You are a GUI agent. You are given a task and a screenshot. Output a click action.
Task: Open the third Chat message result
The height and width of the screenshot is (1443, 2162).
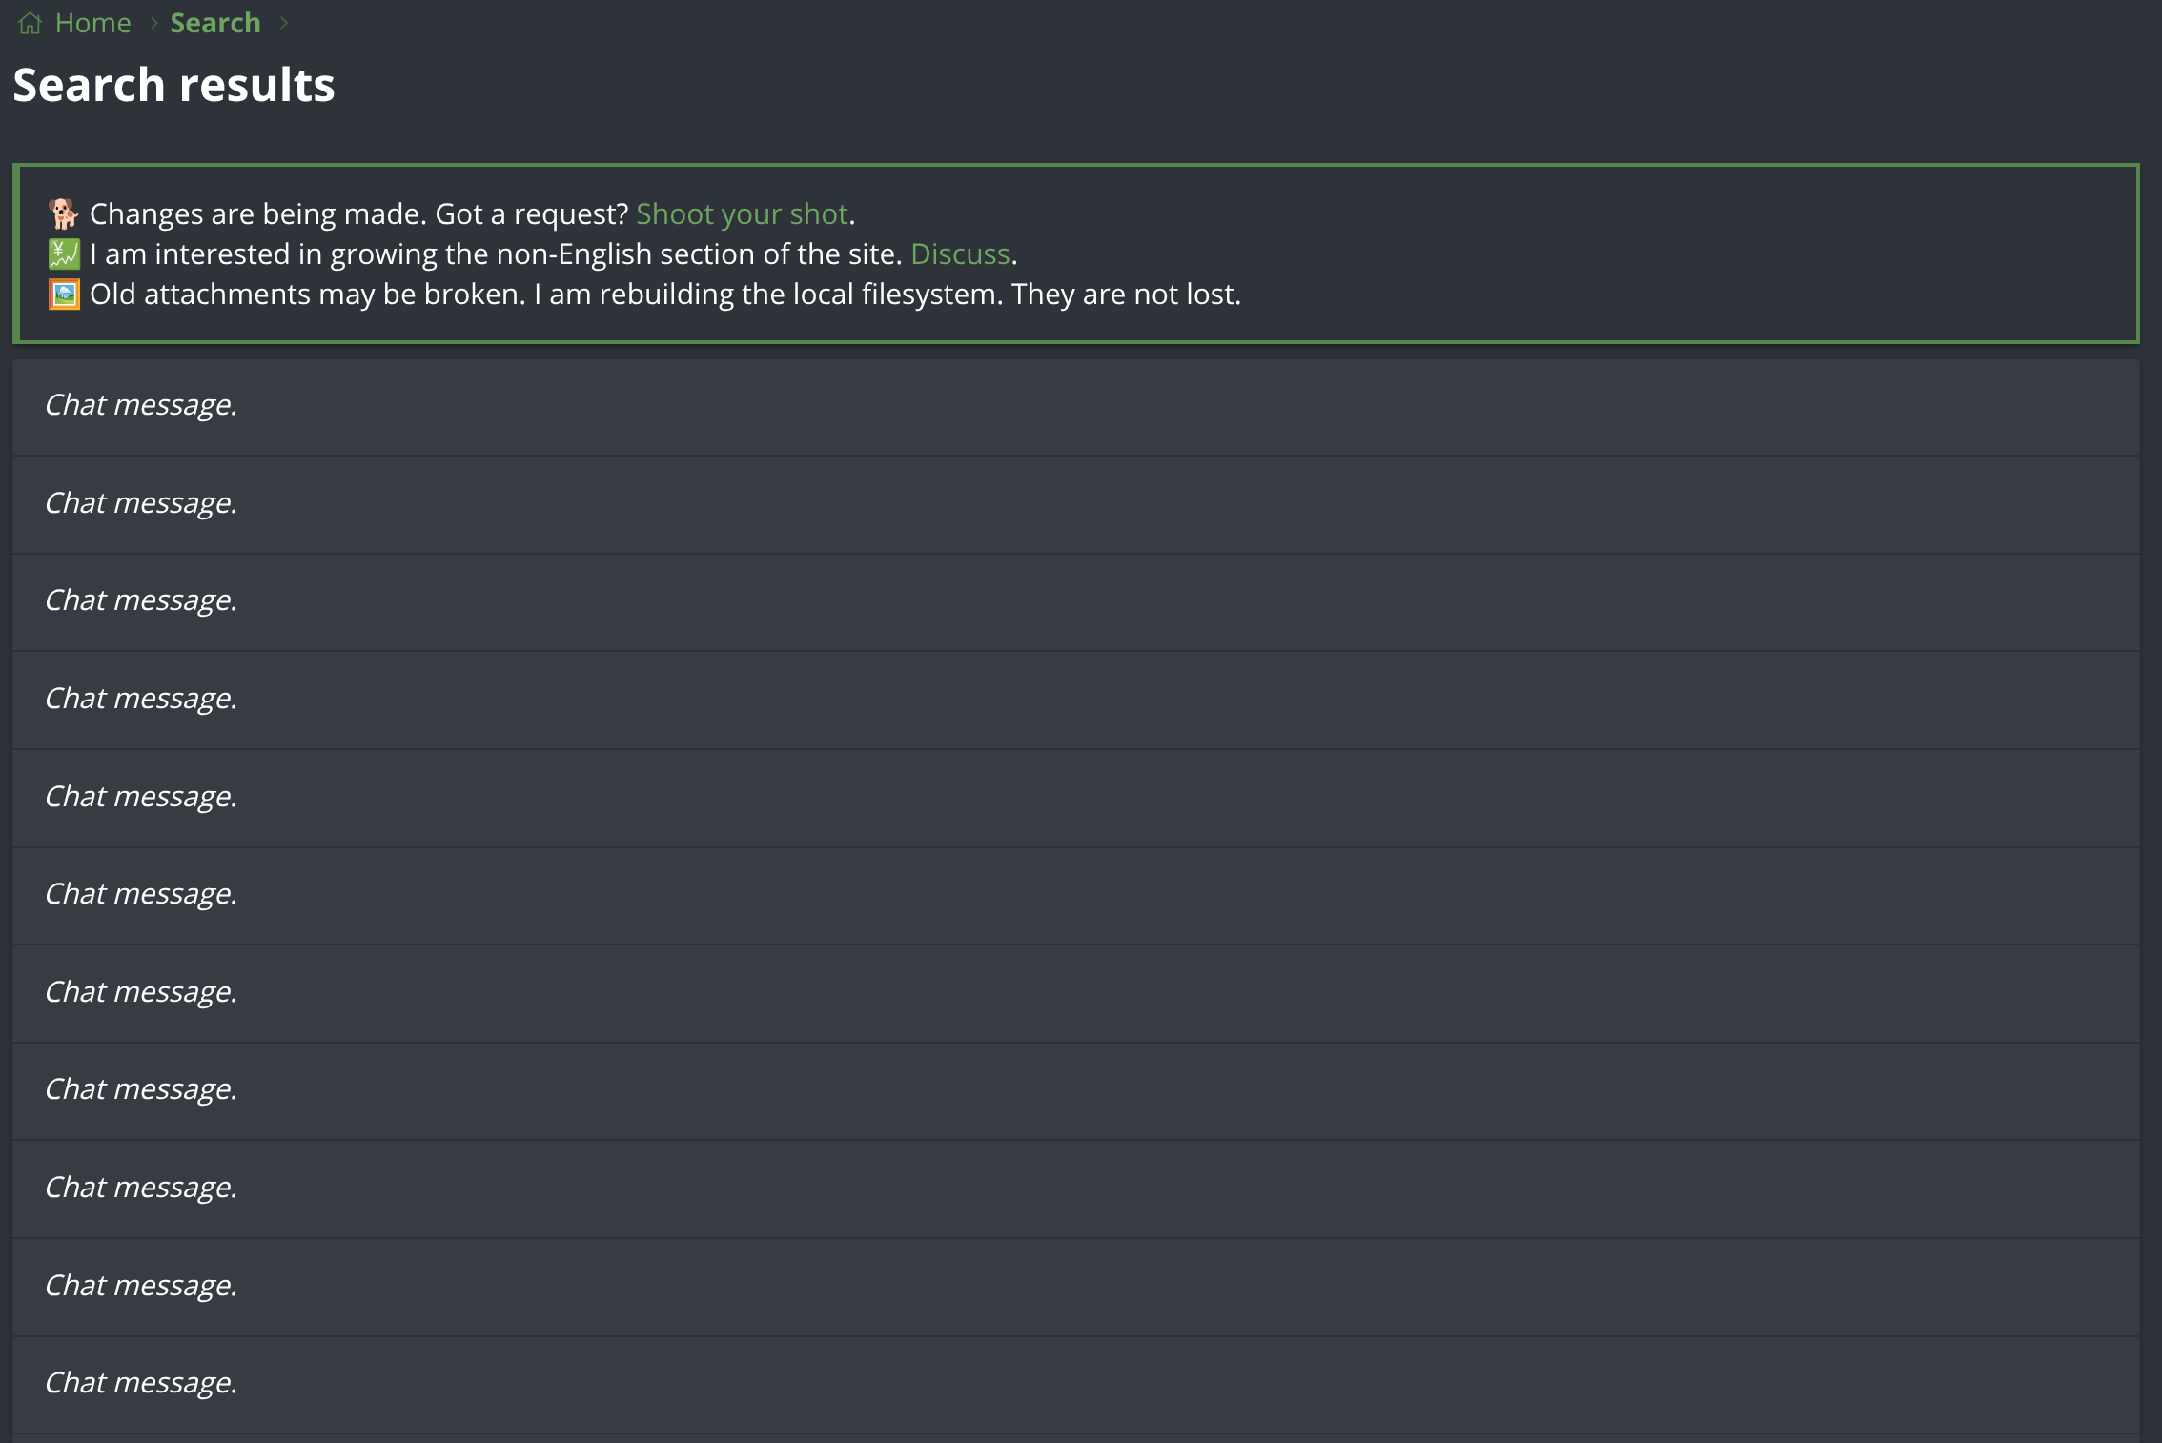(x=141, y=600)
